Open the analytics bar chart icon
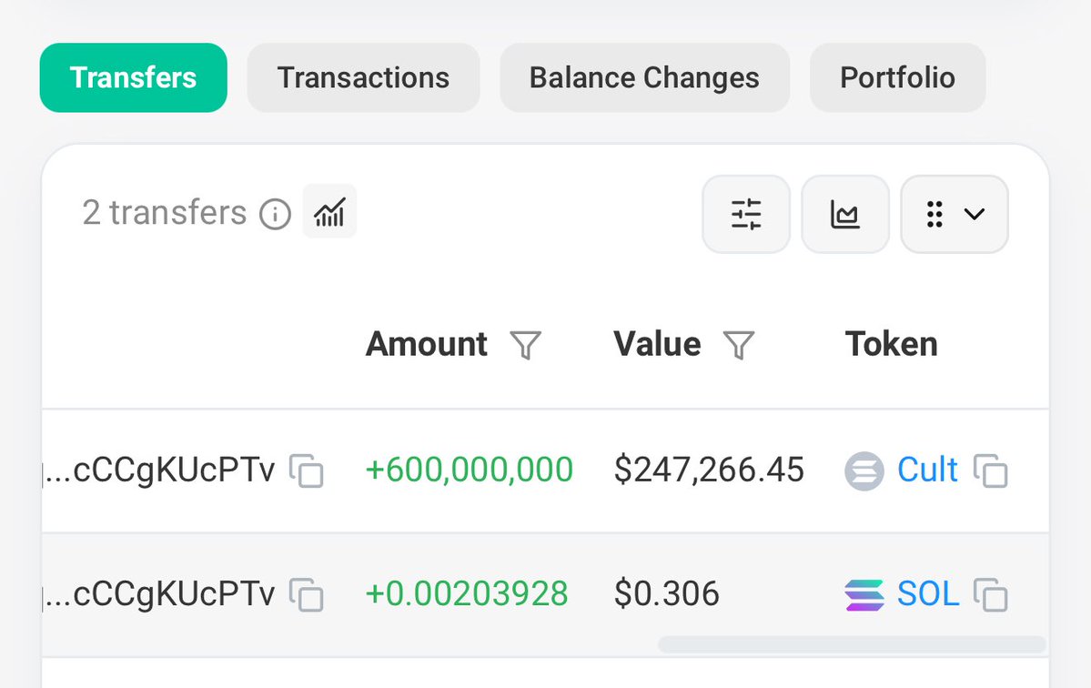Viewport: 1091px width, 688px height. pos(329,211)
